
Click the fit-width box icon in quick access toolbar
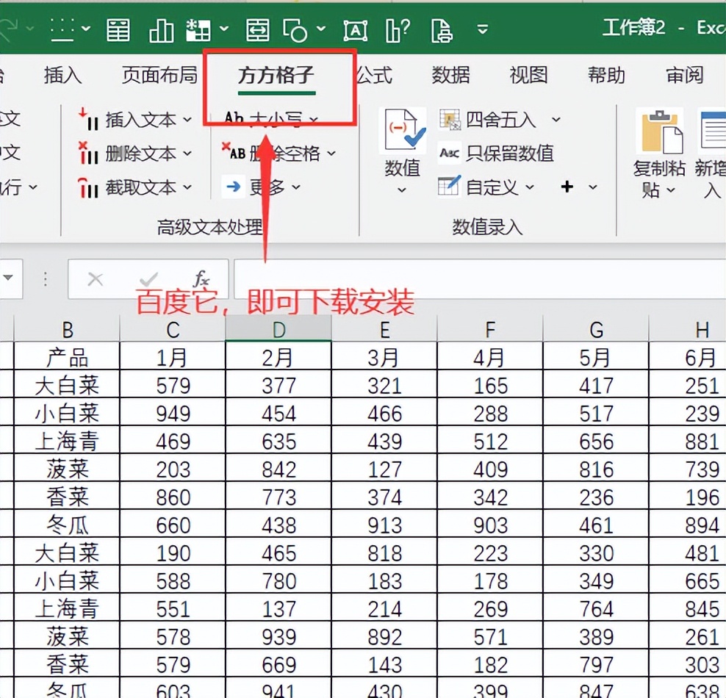[x=257, y=31]
